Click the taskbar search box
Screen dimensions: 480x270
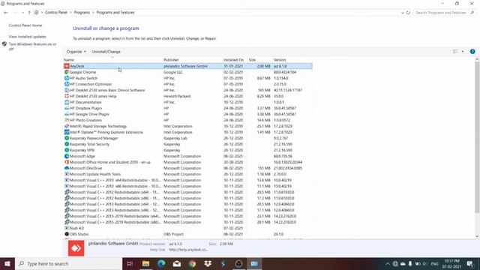68,263
